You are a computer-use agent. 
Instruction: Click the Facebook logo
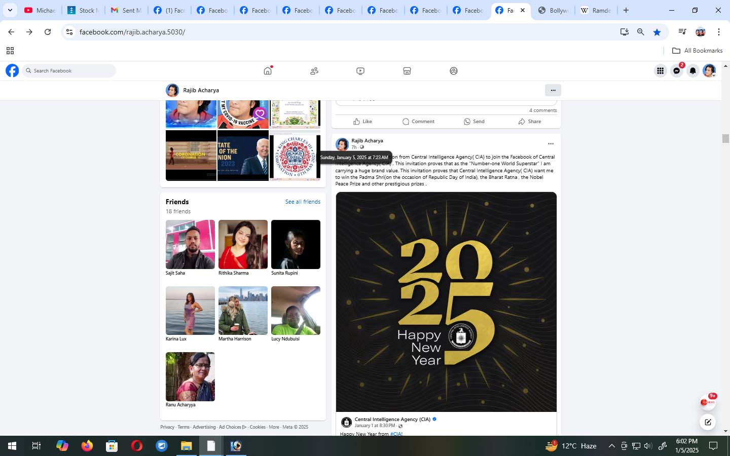(x=12, y=70)
